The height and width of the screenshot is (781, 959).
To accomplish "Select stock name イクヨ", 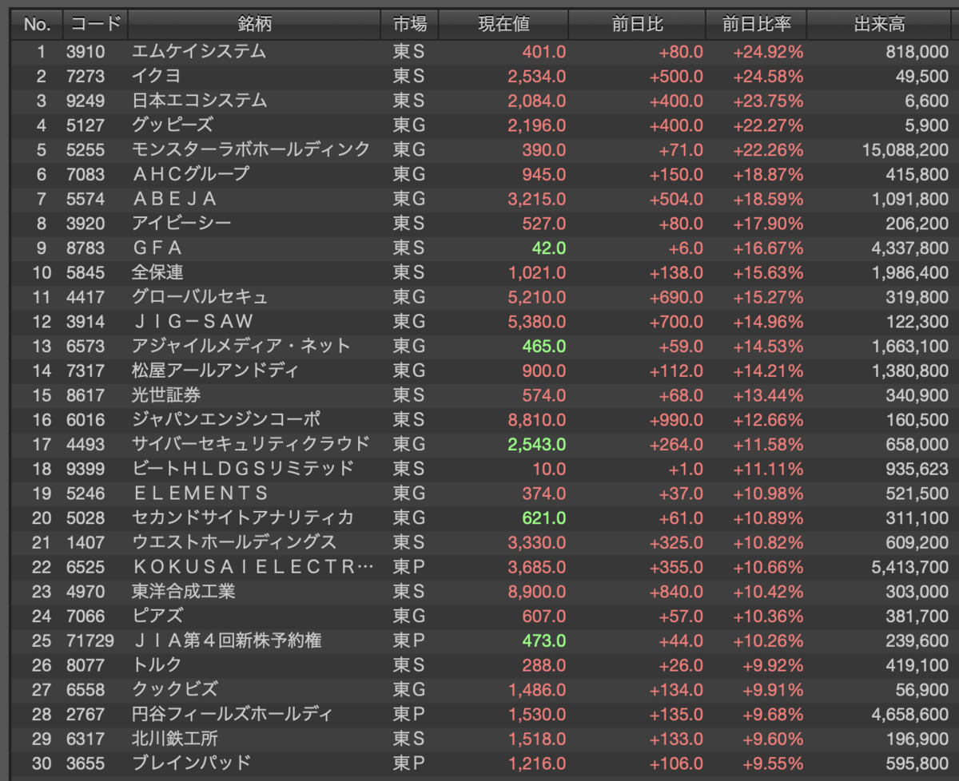I will [x=157, y=77].
